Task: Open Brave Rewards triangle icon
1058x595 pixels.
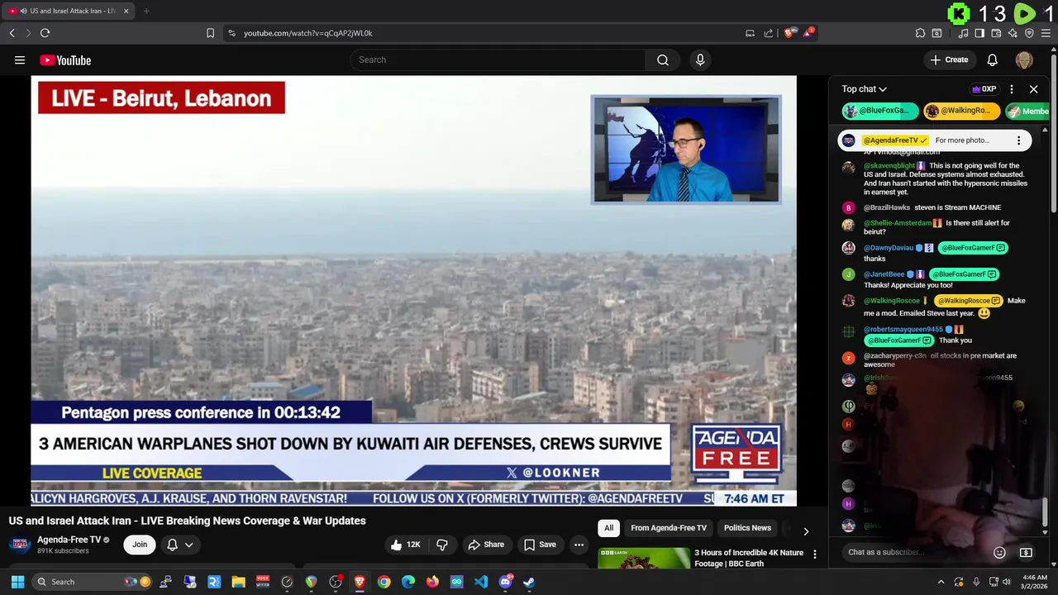Action: click(808, 33)
